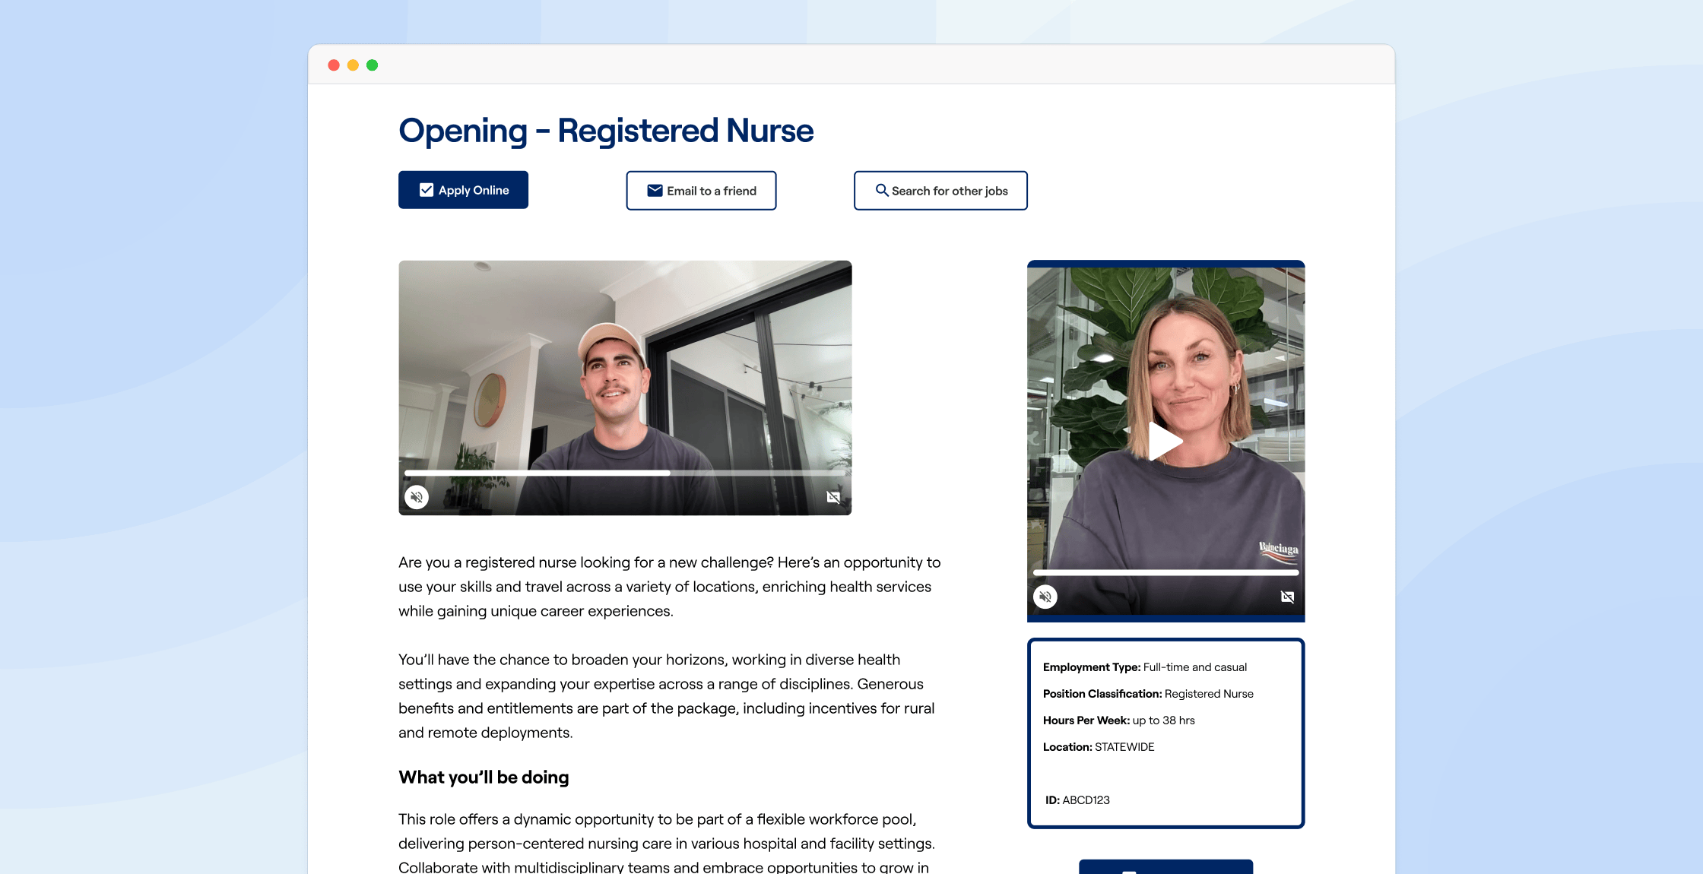
Task: Toggle captions on the right video
Action: click(1287, 597)
